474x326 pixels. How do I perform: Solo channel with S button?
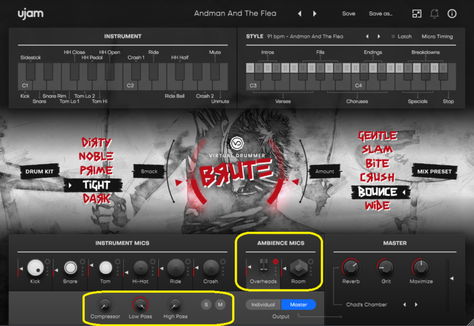coord(206,305)
